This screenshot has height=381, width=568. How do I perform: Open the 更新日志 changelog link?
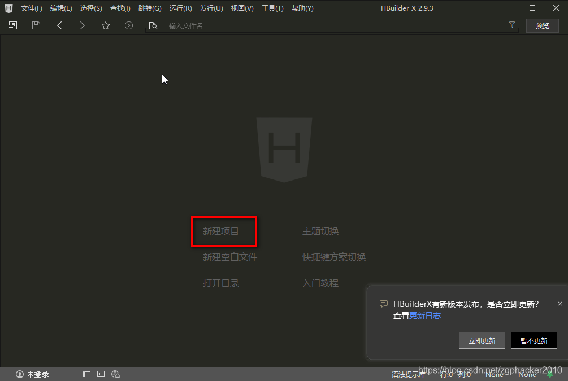(x=425, y=316)
